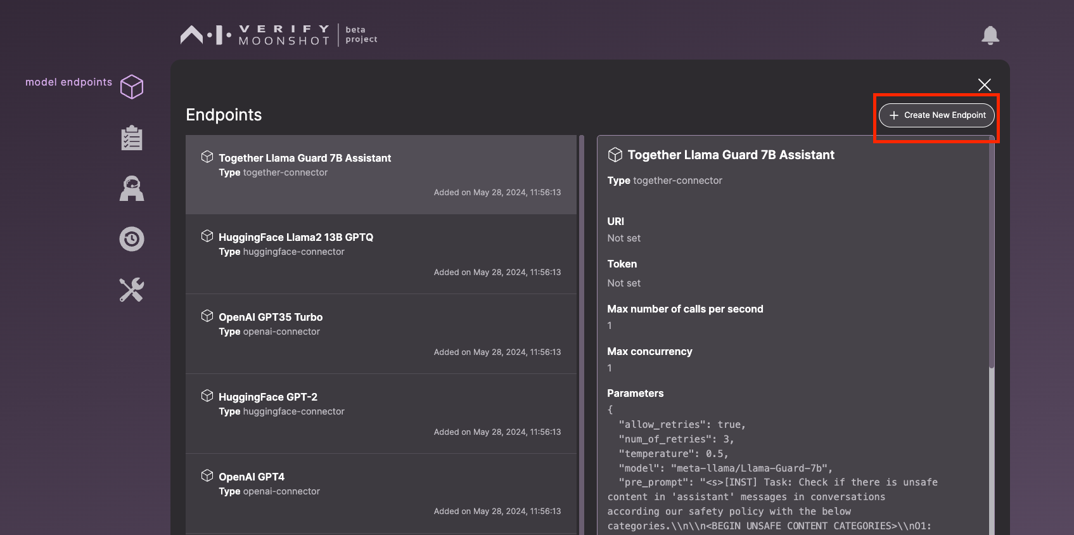Click 'Max number of calls per second' label
The width and height of the screenshot is (1074, 535).
coord(685,309)
